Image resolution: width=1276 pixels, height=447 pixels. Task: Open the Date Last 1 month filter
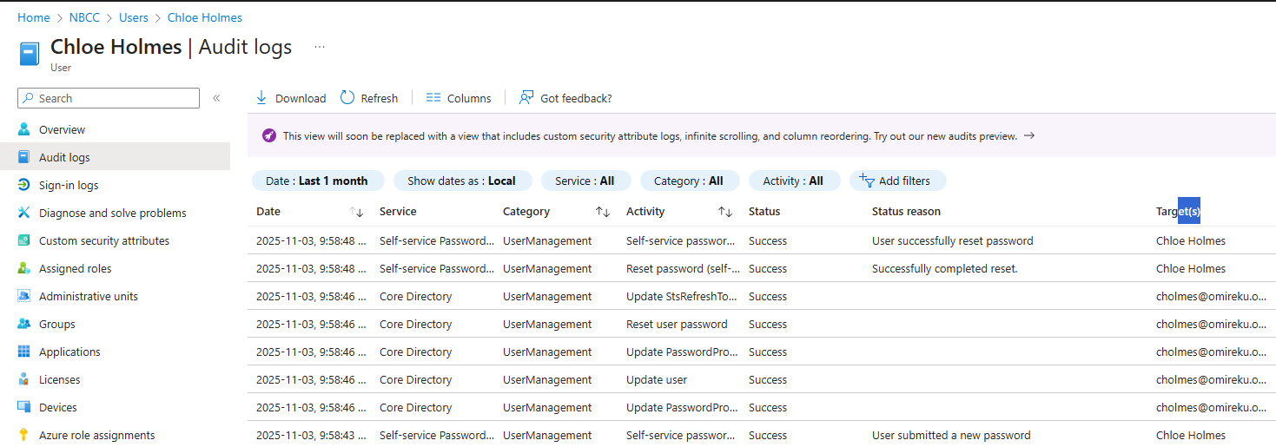[x=317, y=181]
